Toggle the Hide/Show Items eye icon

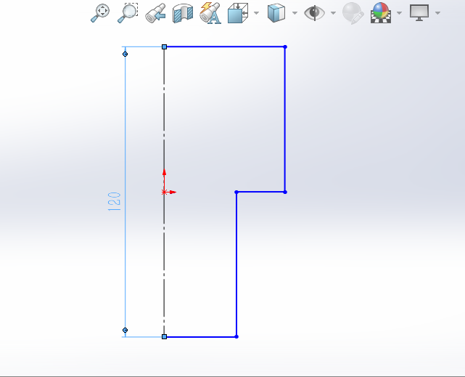click(x=314, y=13)
